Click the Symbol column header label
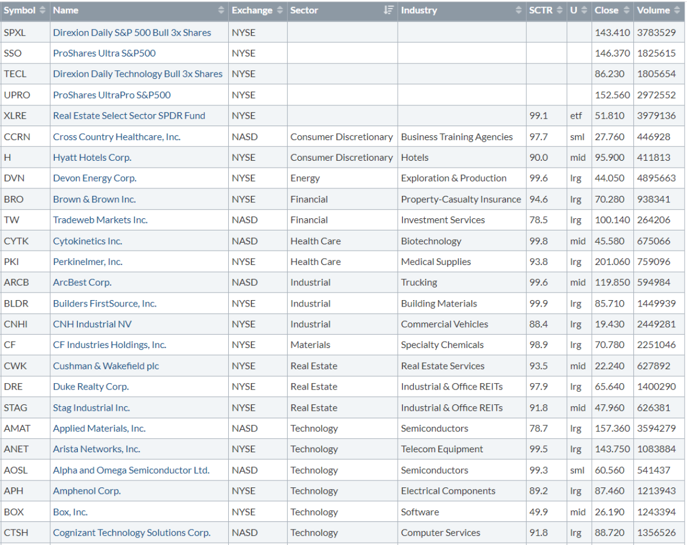Screen dimensions: 687x545 (x=19, y=10)
